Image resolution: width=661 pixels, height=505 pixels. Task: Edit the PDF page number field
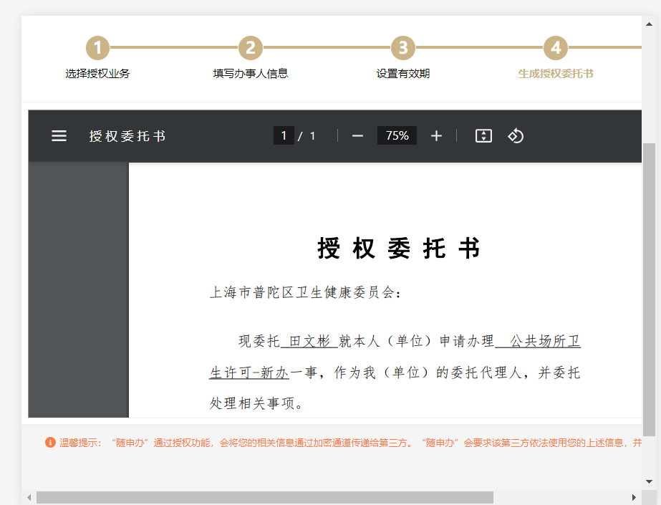click(x=284, y=136)
